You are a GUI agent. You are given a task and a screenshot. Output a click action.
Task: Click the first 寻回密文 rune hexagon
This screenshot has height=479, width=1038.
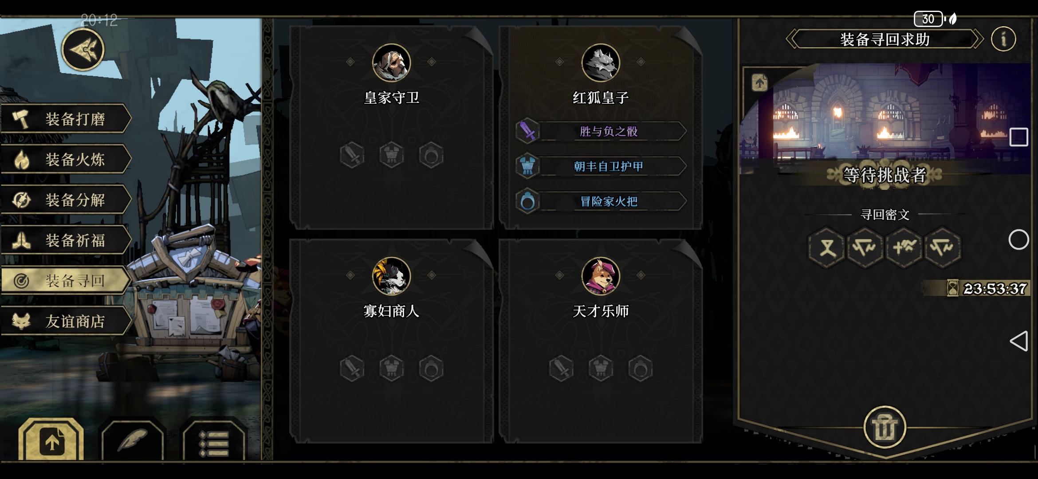(x=826, y=247)
